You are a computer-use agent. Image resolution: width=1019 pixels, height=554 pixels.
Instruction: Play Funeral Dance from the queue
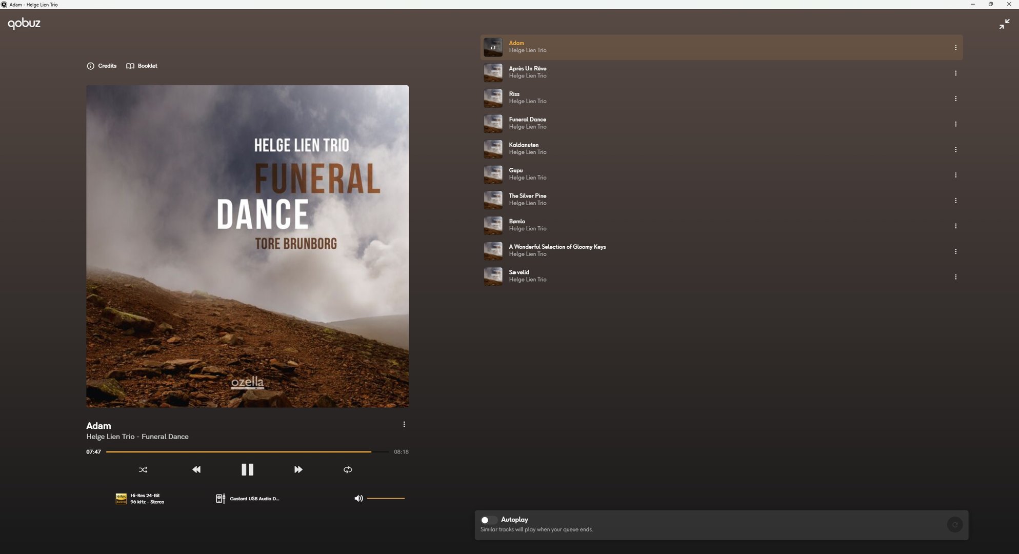(x=527, y=120)
